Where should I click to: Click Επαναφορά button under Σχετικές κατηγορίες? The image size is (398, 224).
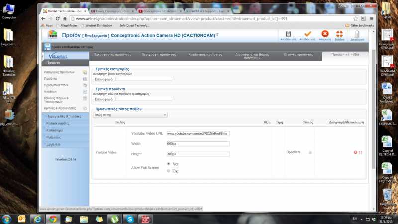coord(103,79)
